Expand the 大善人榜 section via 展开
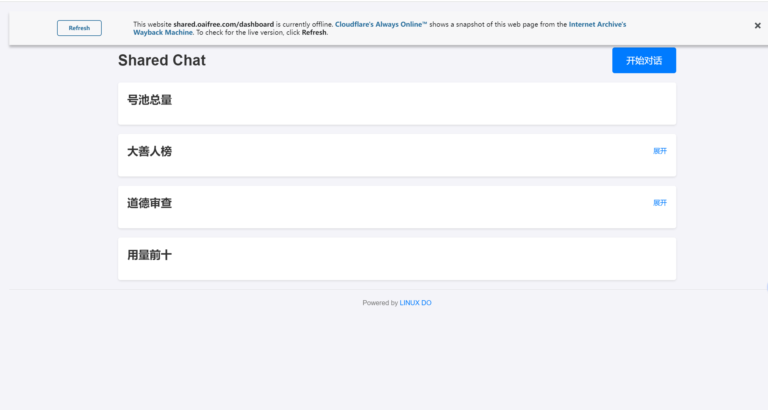 [x=660, y=151]
